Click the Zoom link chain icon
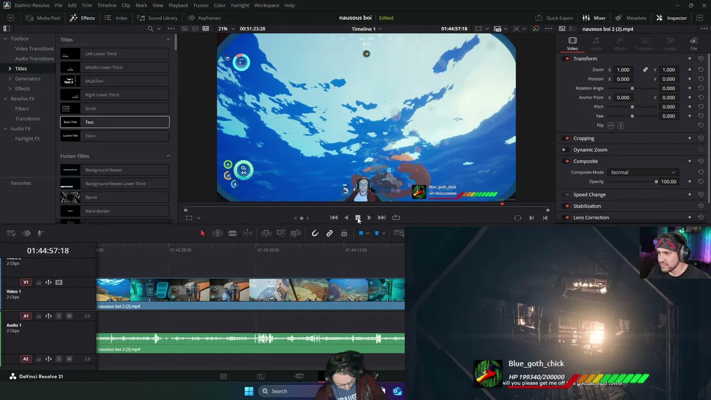The width and height of the screenshot is (711, 400). click(x=645, y=70)
